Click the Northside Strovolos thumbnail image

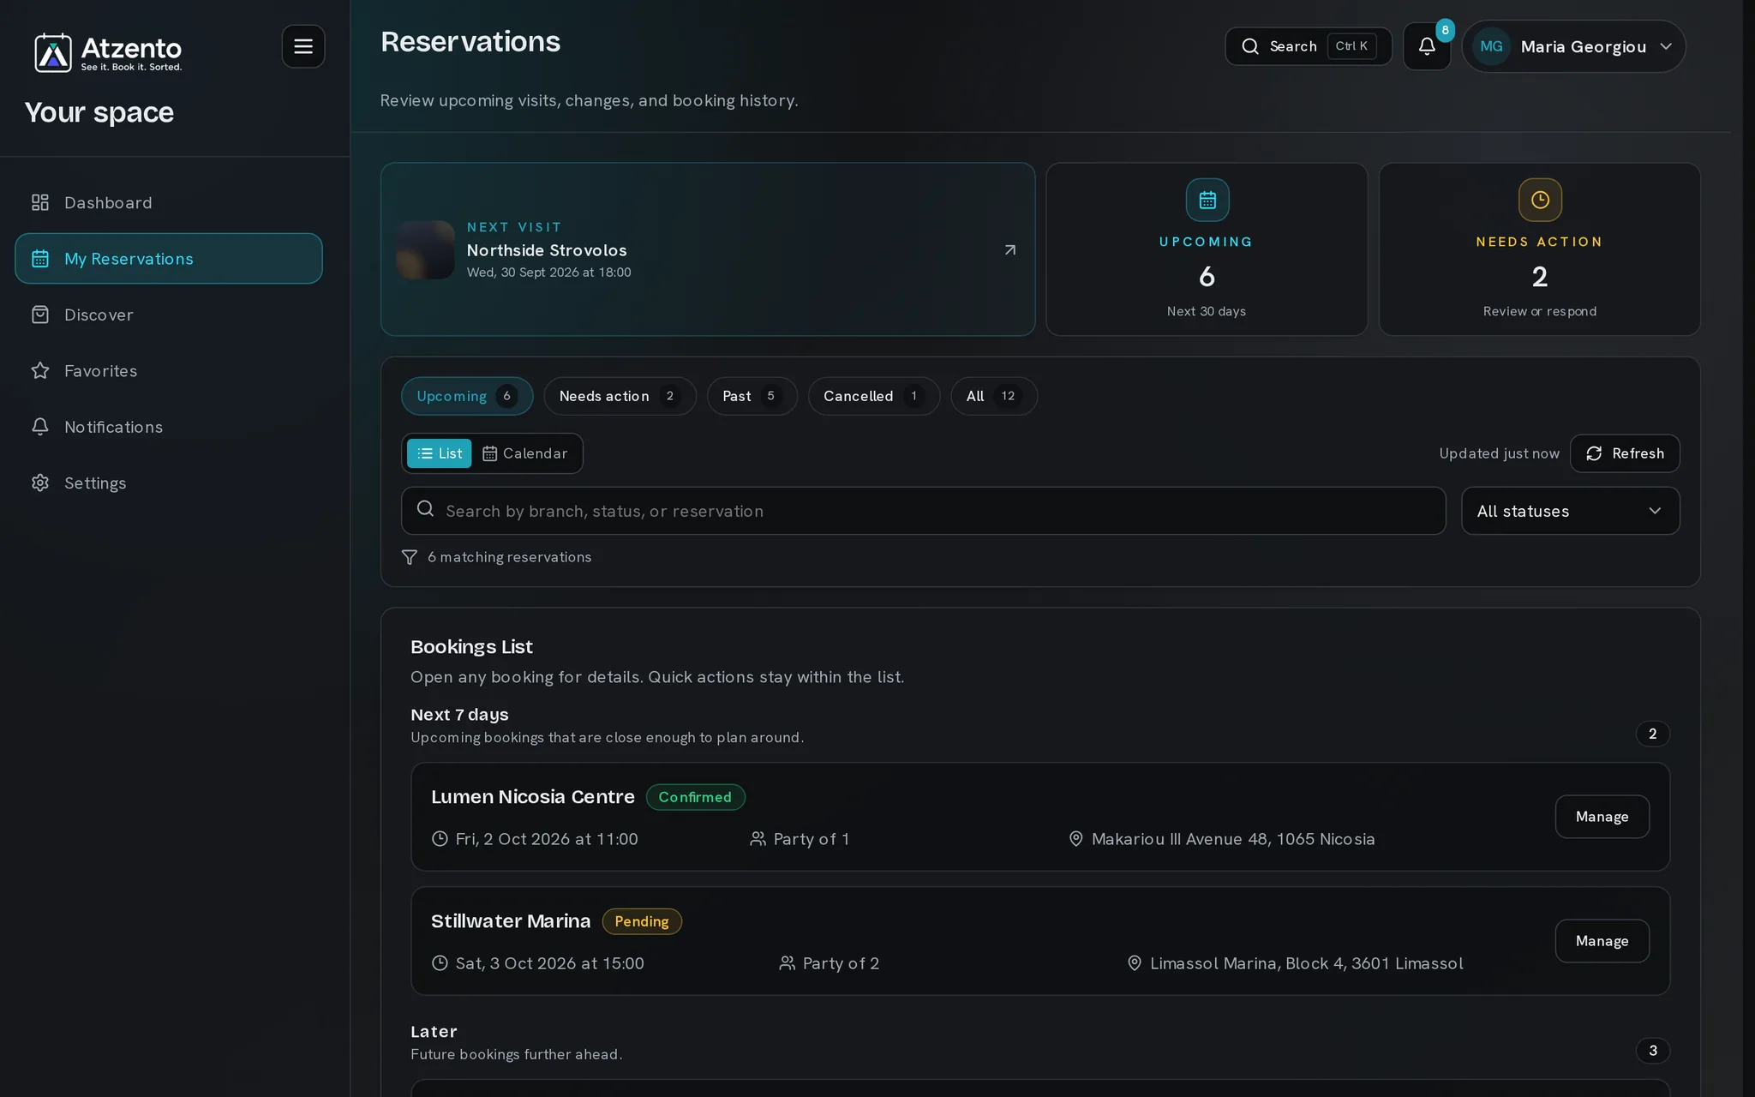425,249
